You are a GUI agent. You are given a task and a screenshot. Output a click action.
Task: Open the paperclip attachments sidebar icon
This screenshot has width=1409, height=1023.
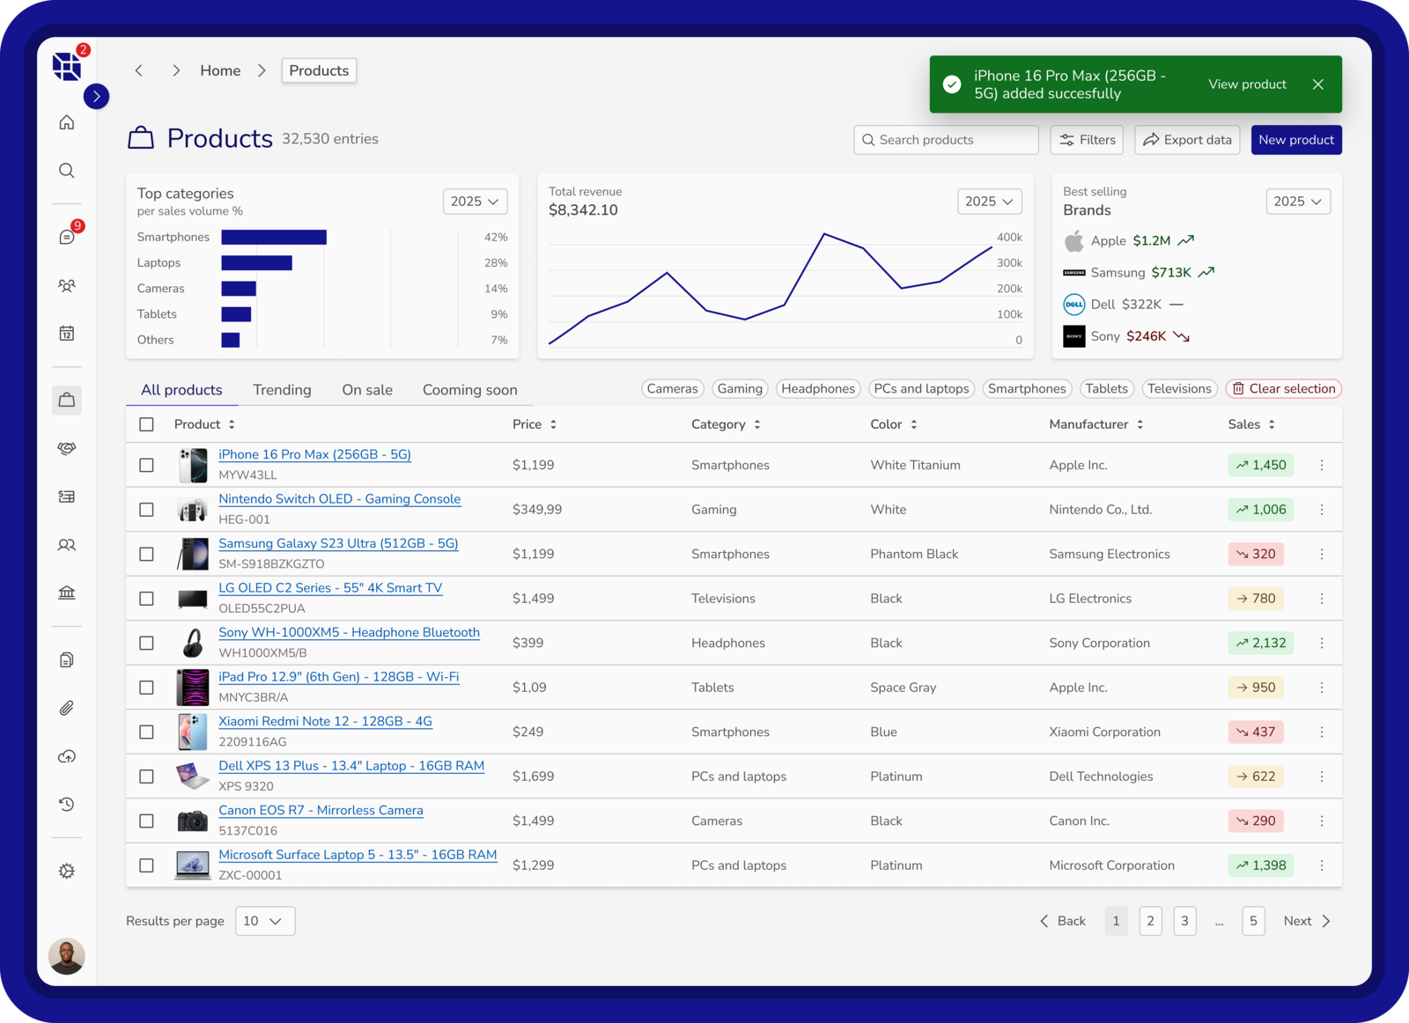click(x=67, y=708)
